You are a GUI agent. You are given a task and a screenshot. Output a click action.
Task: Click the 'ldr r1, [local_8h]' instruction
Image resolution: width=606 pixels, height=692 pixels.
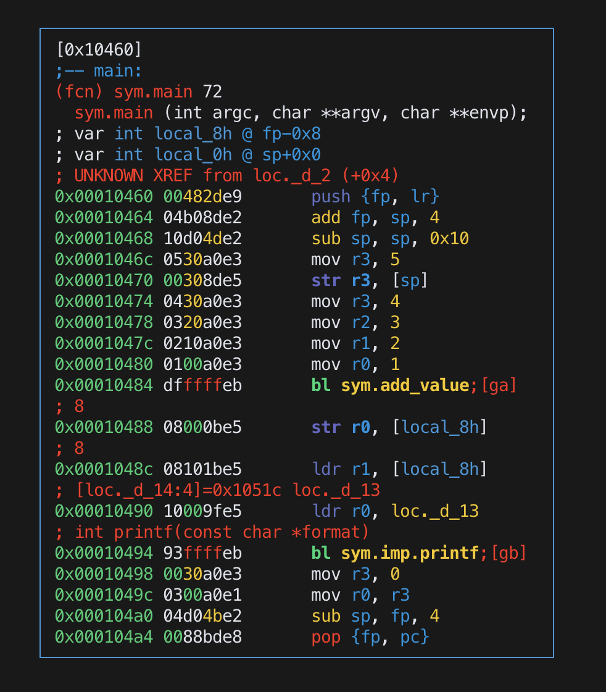point(399,469)
